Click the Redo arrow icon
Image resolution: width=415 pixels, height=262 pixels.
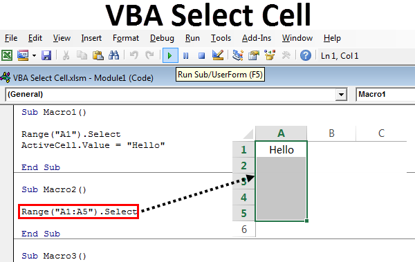[150, 55]
